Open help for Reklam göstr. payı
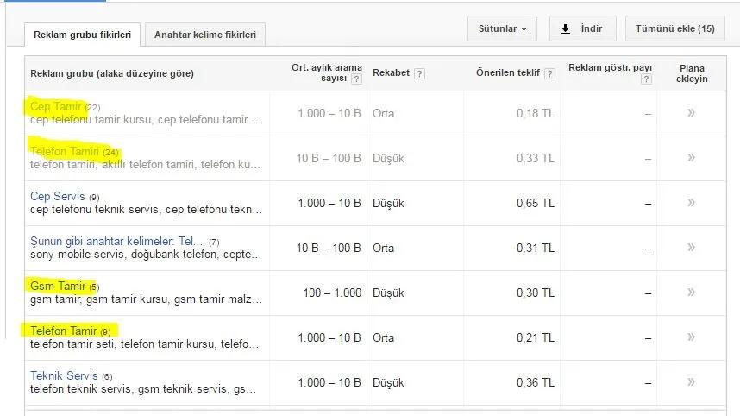Viewport: 740px width, 416px height. (x=646, y=79)
